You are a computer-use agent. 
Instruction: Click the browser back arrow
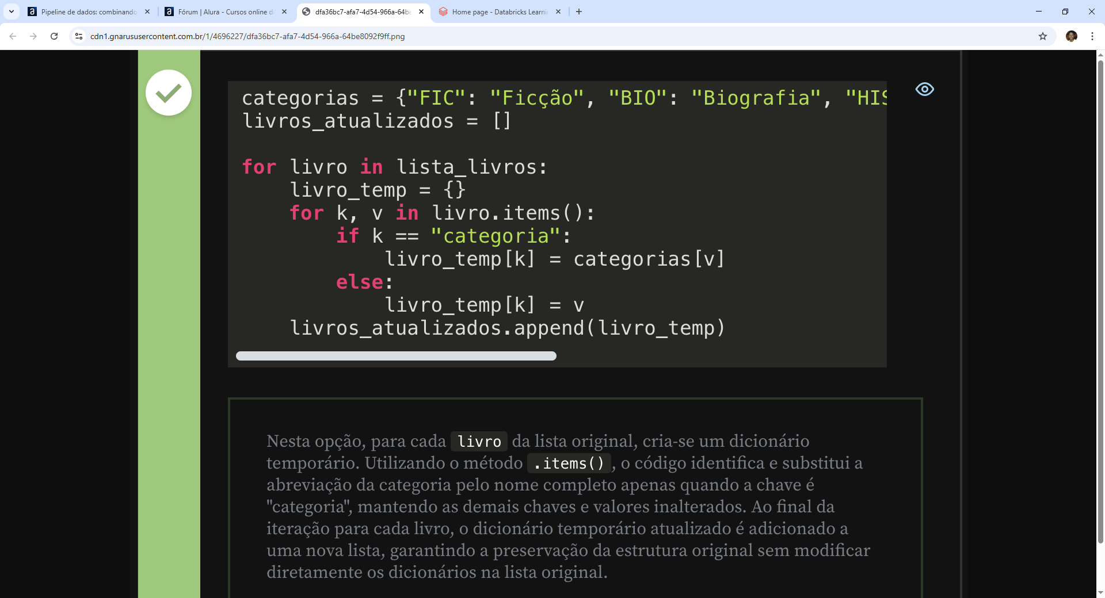[x=13, y=36]
